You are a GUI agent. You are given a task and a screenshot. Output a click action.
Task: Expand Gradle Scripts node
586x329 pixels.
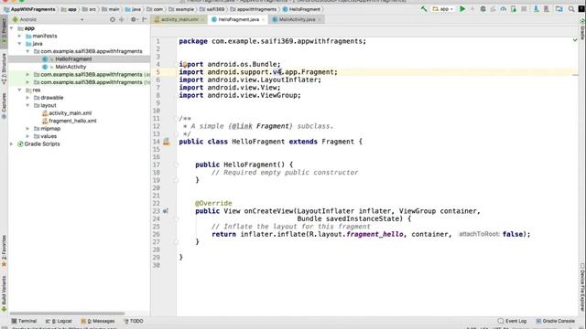12,144
